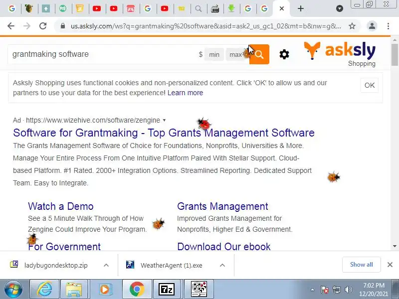The height and width of the screenshot is (299, 399).
Task: Click the ladybugondesktop.zip download name
Action: 56,265
